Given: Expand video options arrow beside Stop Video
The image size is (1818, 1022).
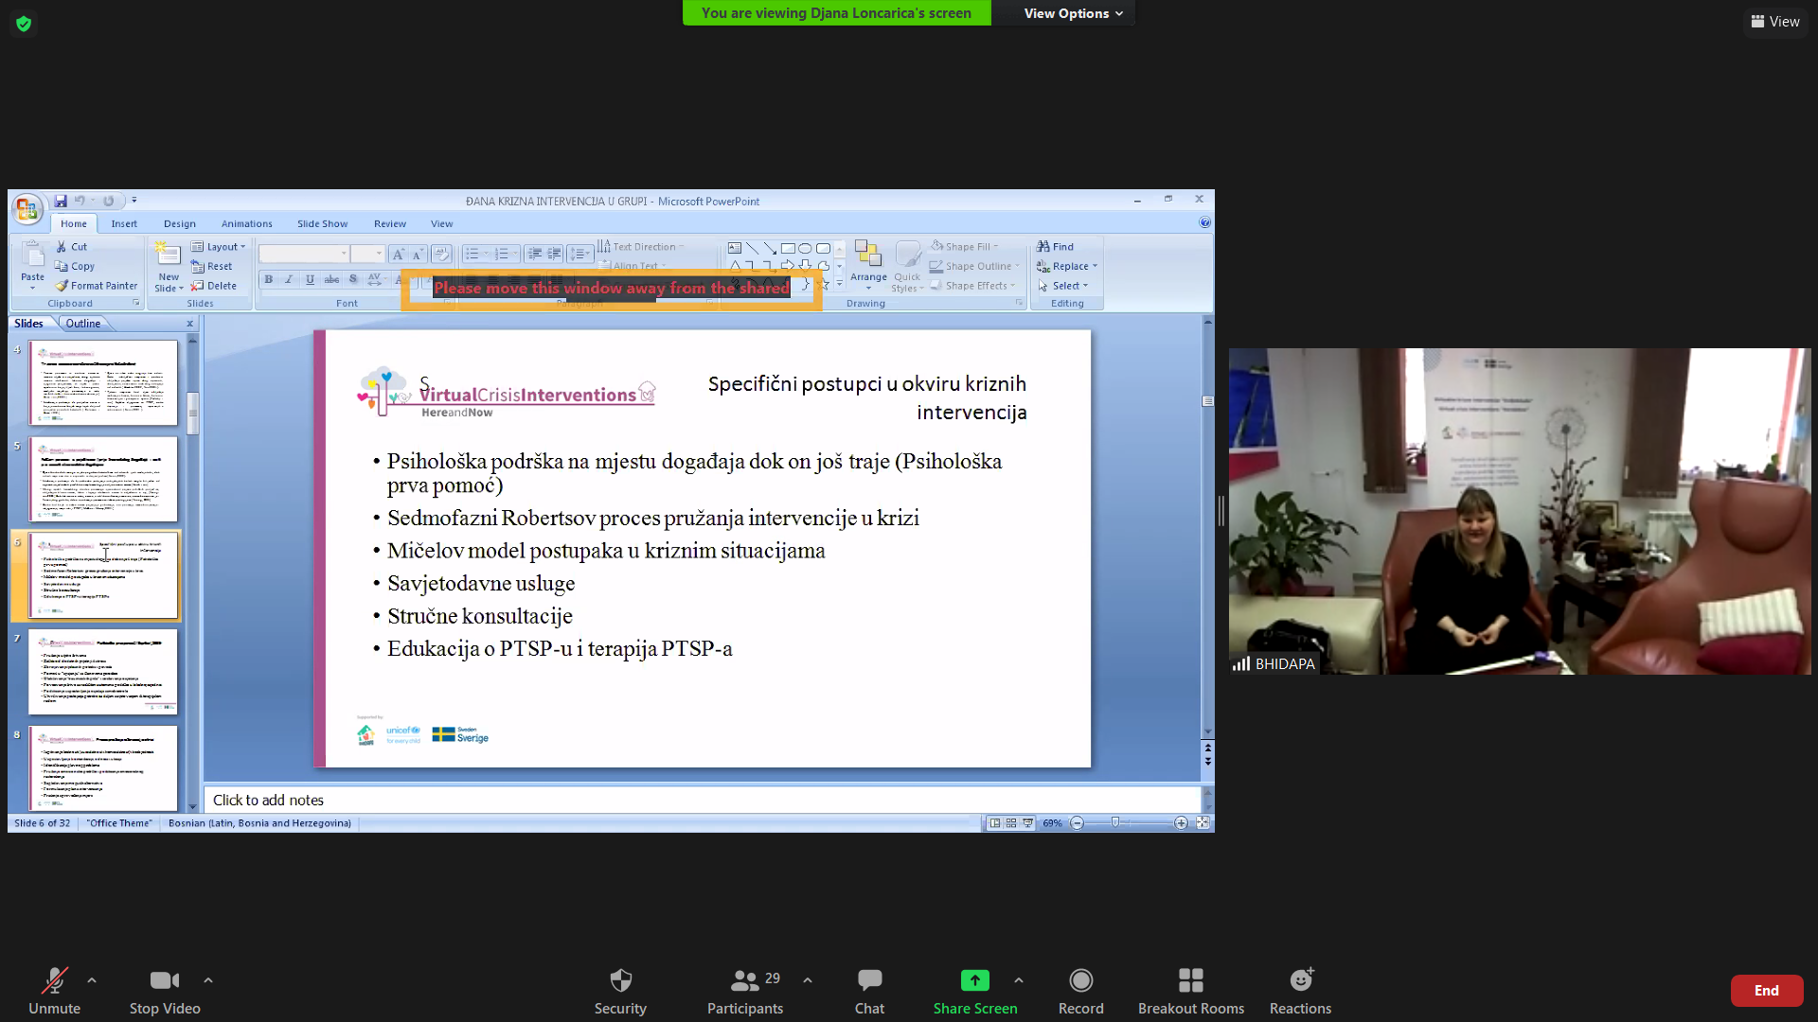Looking at the screenshot, I should [x=208, y=980].
